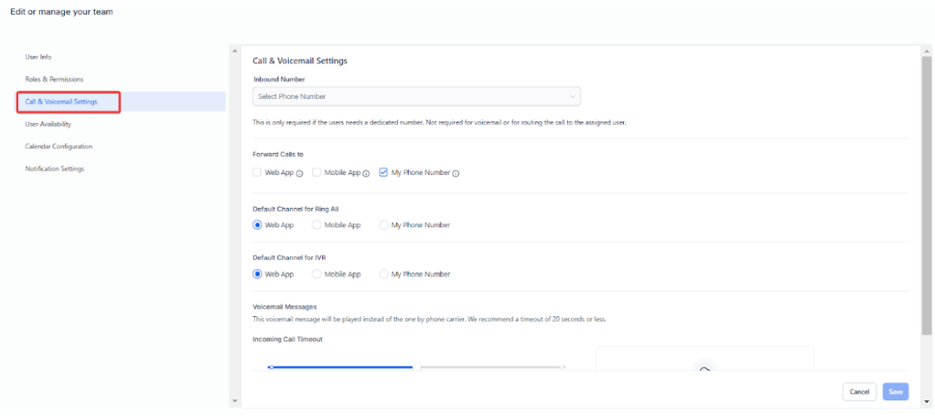Go to User Availability settings
This screenshot has height=416, width=935.
48,124
